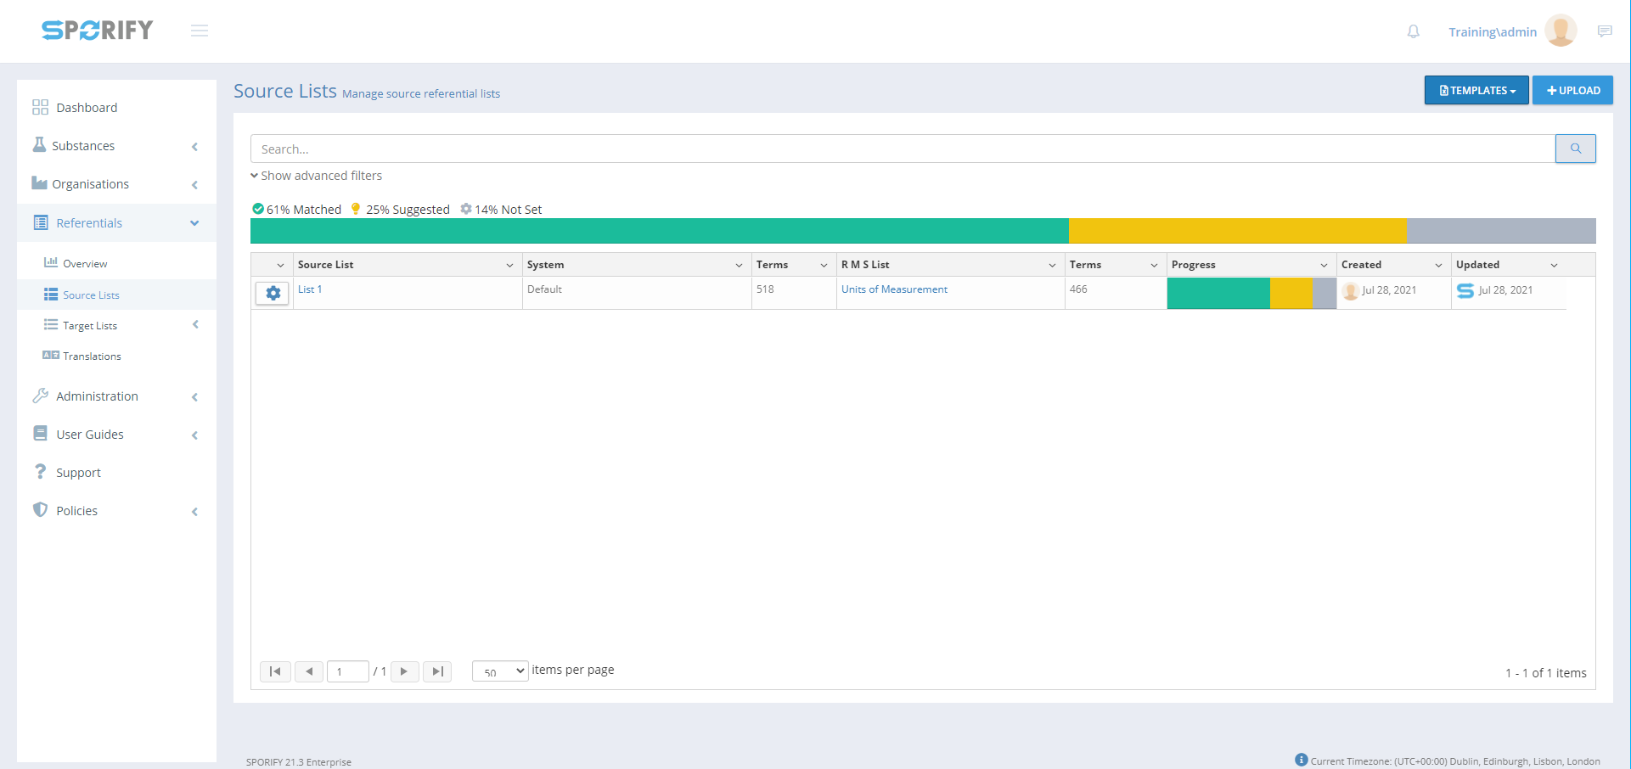Go to the next page arrow

click(x=404, y=671)
